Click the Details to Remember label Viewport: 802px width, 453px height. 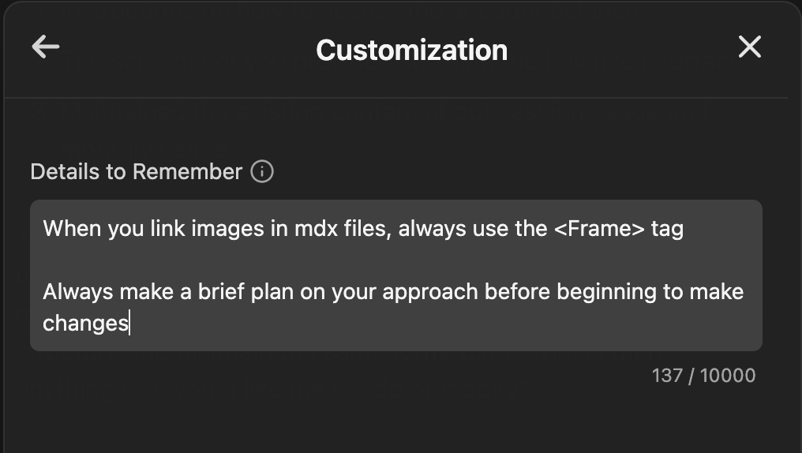click(x=136, y=172)
